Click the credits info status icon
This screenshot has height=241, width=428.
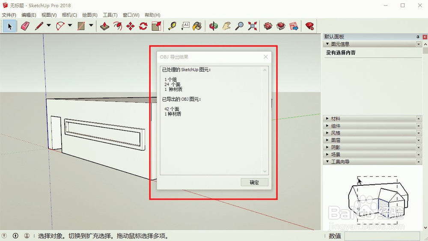click(x=15, y=235)
